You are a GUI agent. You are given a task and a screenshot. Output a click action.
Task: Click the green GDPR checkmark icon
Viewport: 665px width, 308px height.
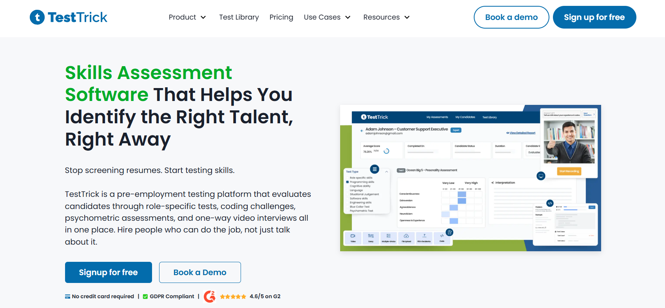pyautogui.click(x=145, y=297)
